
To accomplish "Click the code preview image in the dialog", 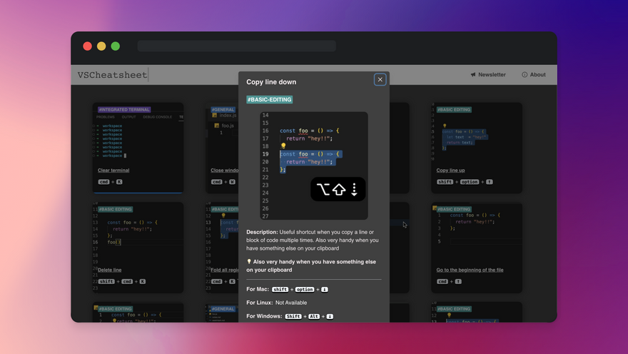I will coord(313,166).
